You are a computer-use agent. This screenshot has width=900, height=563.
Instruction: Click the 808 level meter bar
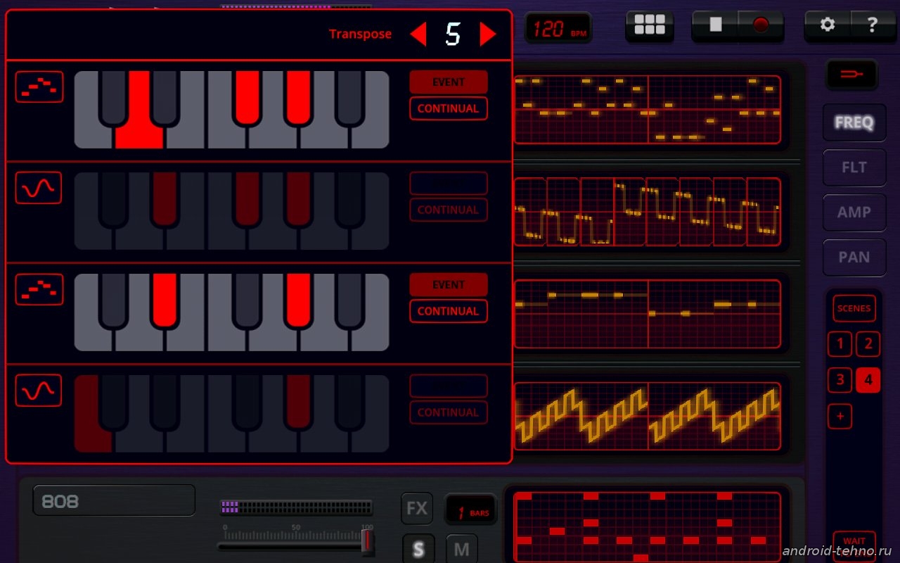296,507
